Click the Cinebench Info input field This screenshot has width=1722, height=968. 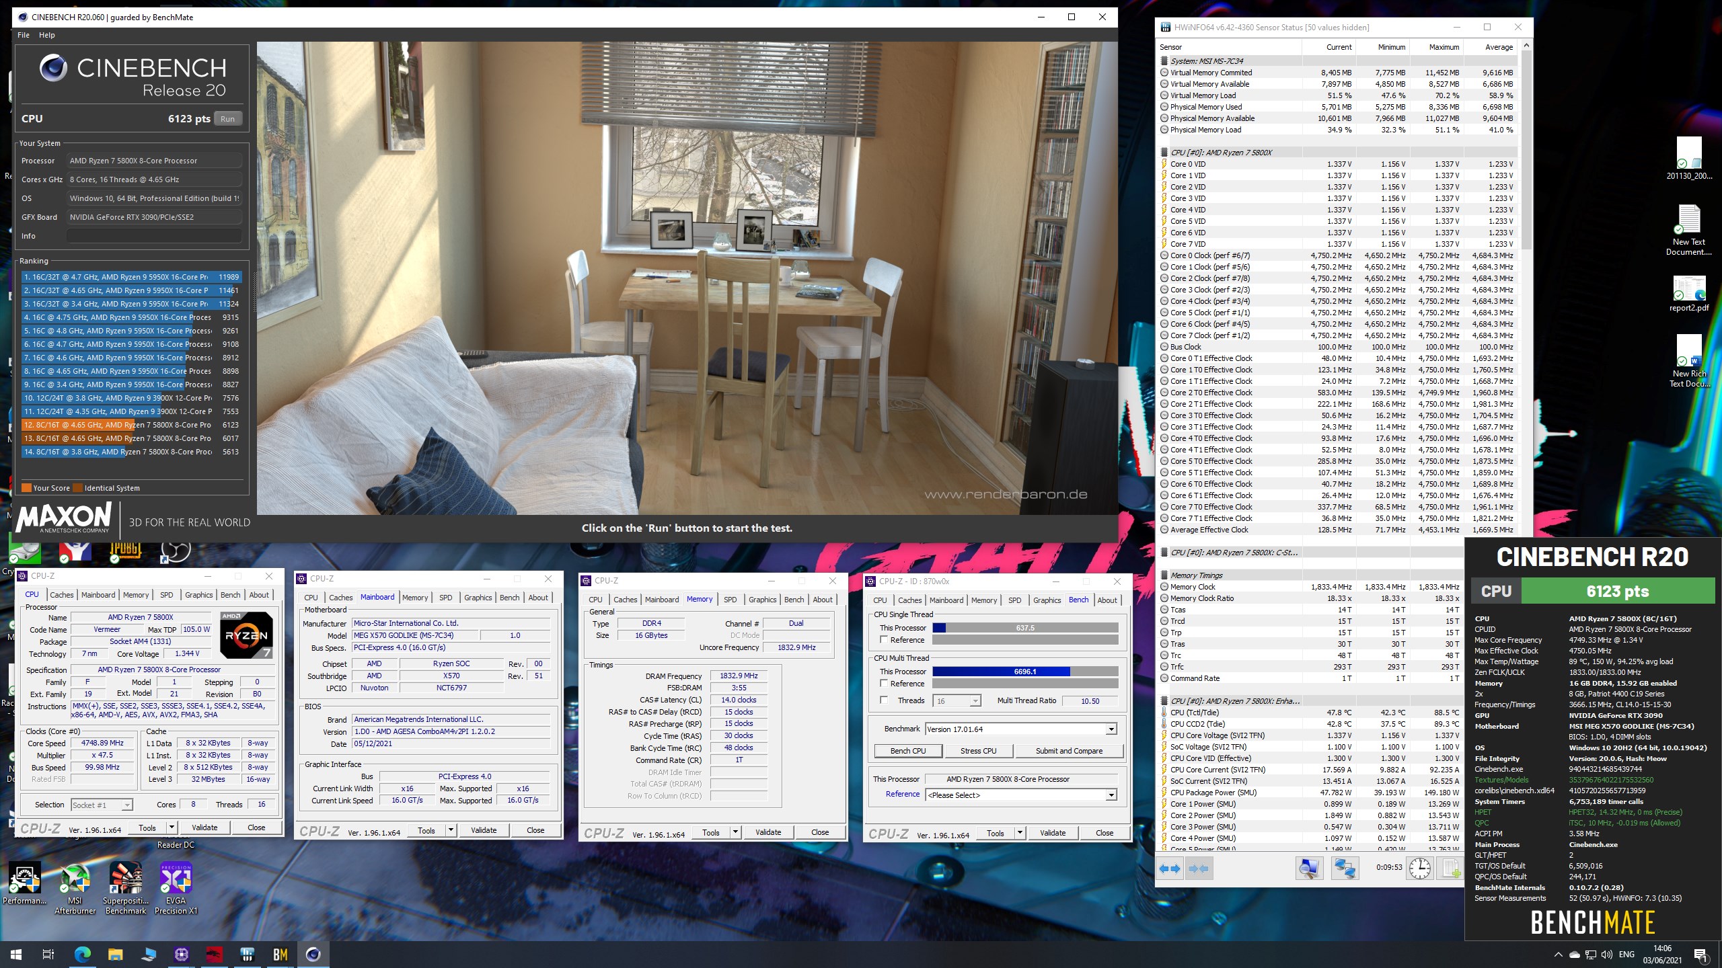coord(154,236)
